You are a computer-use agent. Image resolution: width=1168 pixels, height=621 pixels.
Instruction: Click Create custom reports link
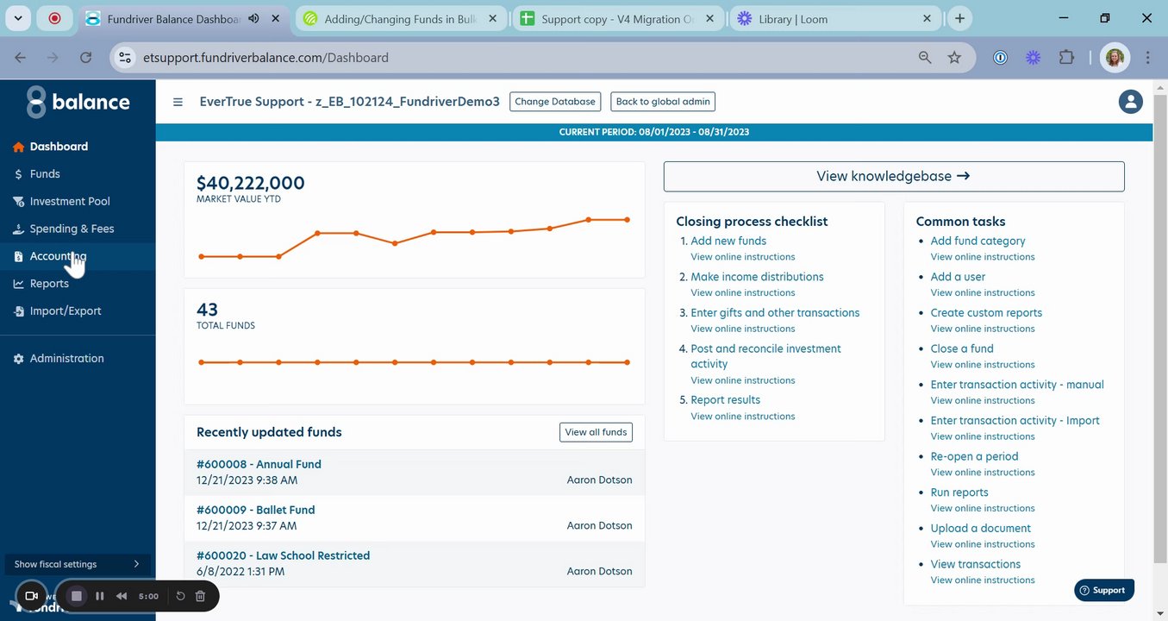click(986, 313)
